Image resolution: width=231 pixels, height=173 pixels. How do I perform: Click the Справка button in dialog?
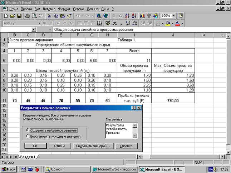126,146
